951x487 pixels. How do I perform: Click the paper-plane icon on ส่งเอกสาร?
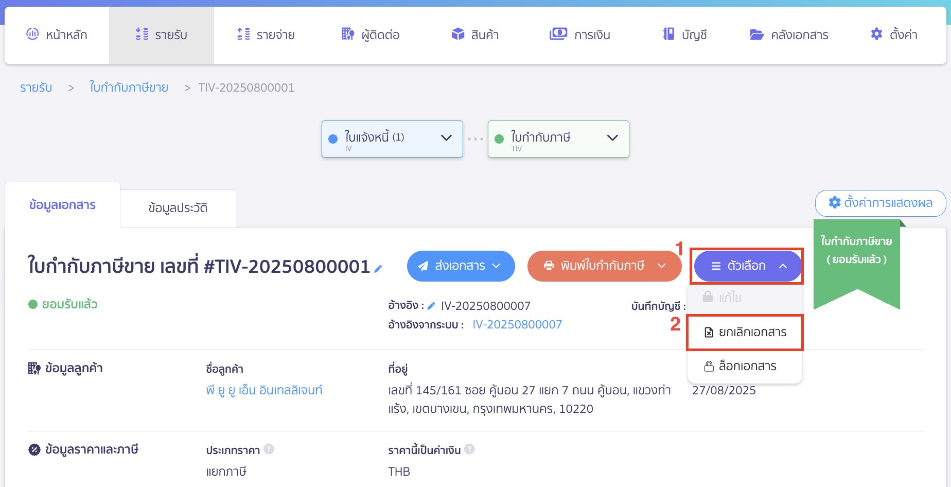click(423, 266)
